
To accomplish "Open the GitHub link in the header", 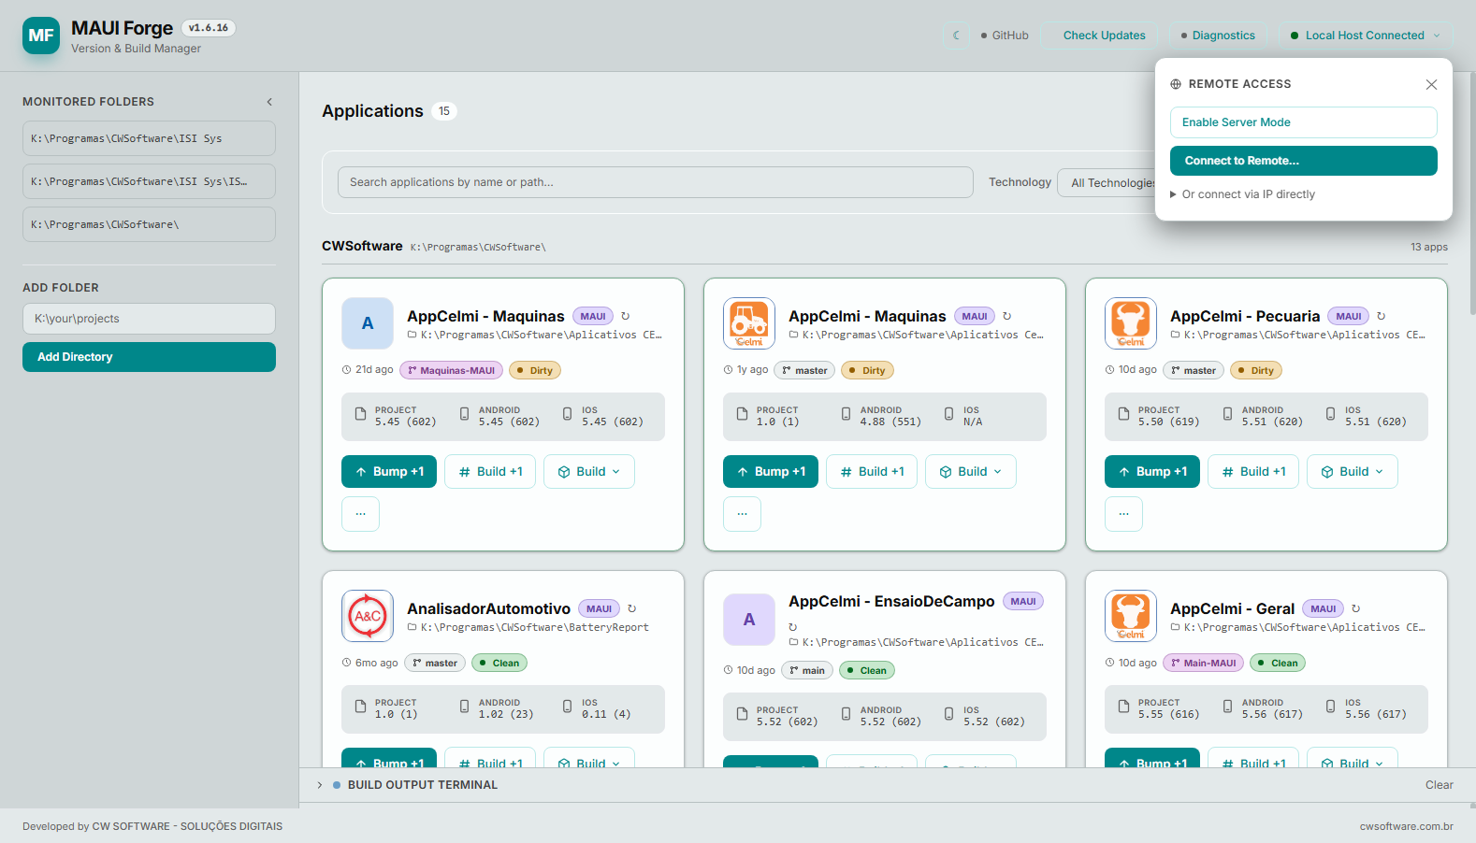I will tap(1004, 36).
